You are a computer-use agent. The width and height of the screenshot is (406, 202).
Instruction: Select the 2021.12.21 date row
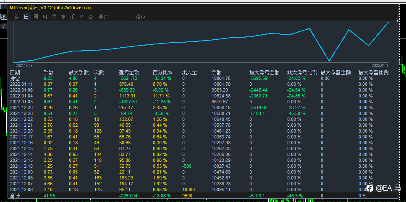pyautogui.click(x=203, y=125)
